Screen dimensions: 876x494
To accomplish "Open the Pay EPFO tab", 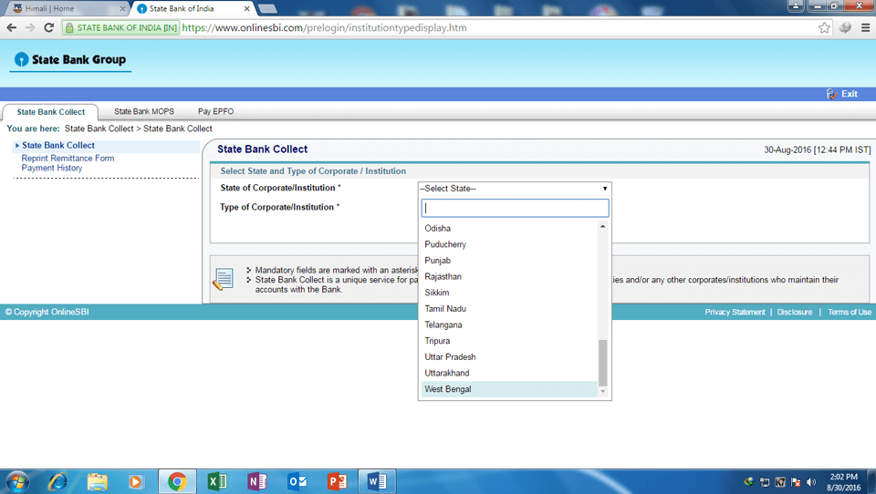I will pyautogui.click(x=215, y=111).
